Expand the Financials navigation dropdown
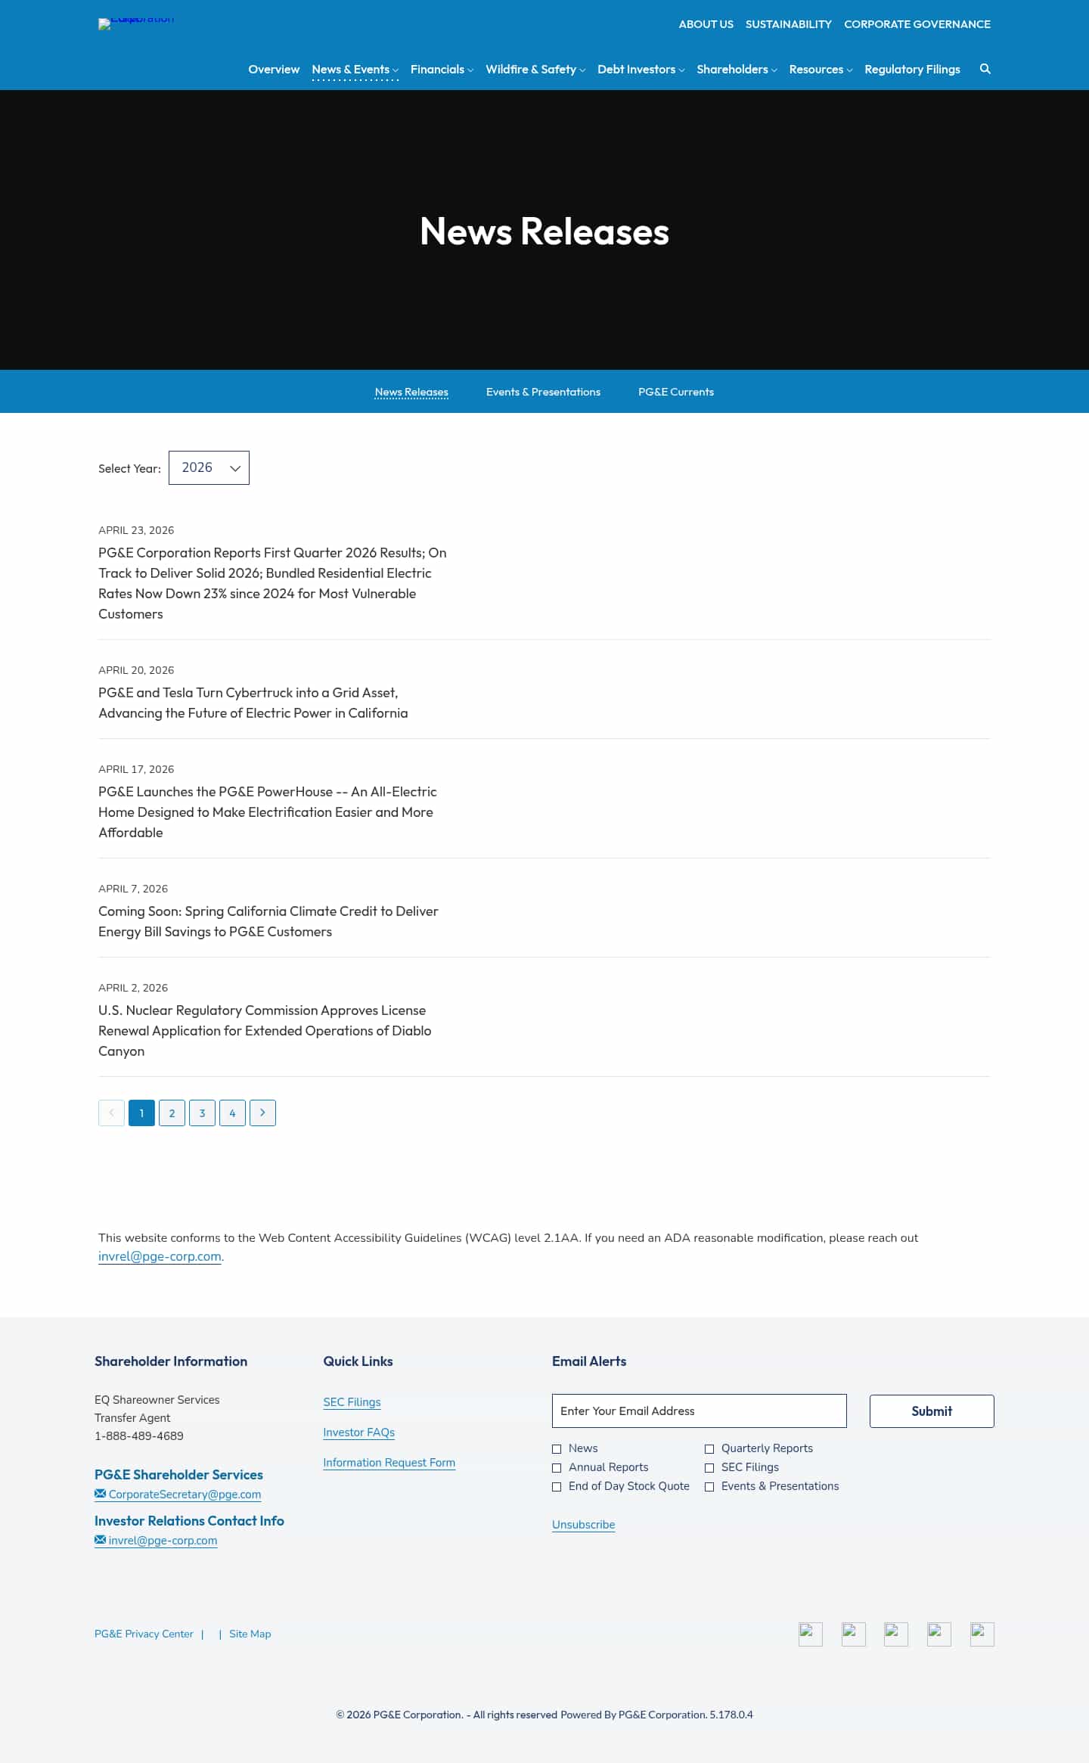The width and height of the screenshot is (1089, 1763). pos(442,70)
